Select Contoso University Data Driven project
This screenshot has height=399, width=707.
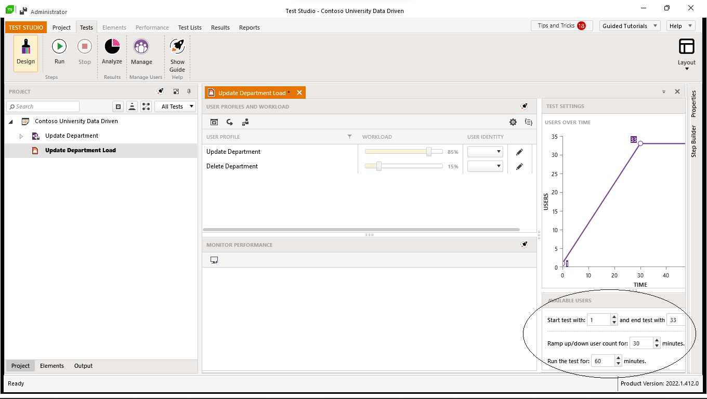[76, 121]
